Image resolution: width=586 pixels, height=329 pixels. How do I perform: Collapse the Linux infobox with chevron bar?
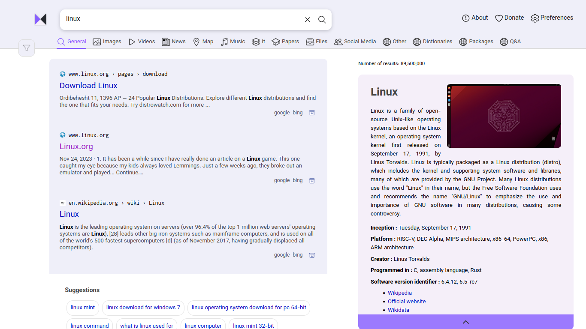(x=466, y=322)
